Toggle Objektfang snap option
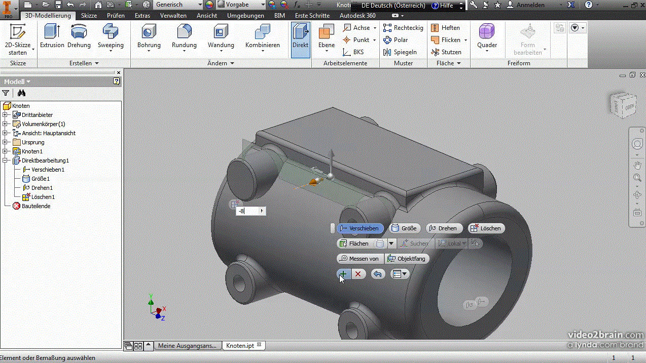646x363 pixels. 407,259
